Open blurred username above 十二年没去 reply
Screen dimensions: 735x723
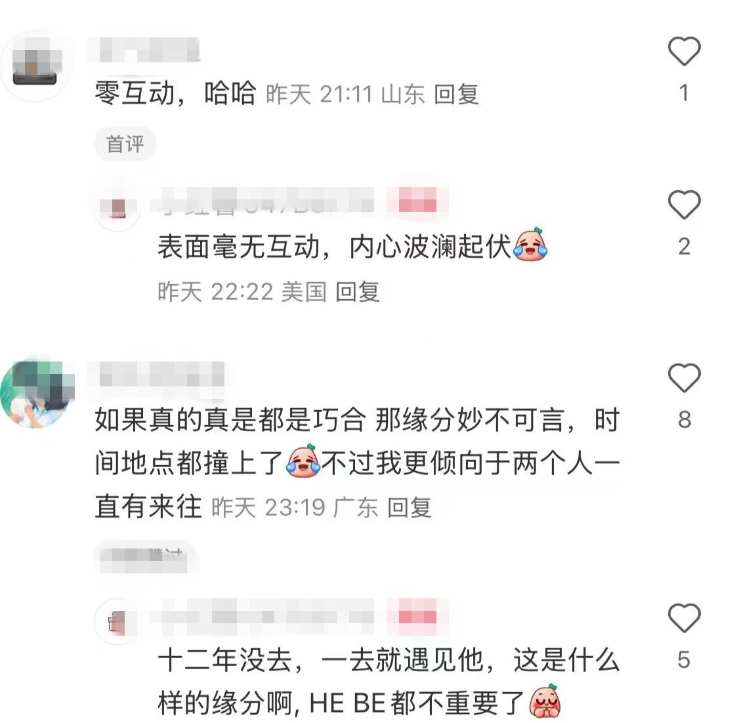(x=262, y=617)
